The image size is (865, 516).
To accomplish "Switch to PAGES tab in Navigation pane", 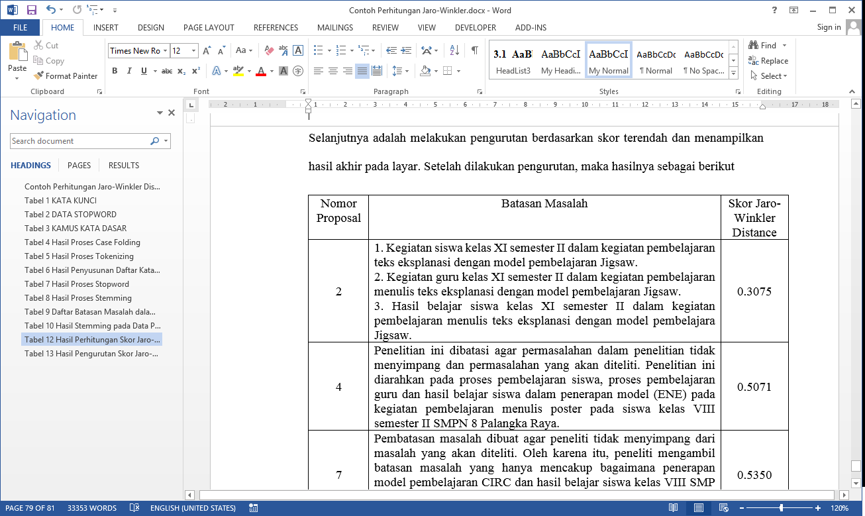I will [x=79, y=166].
